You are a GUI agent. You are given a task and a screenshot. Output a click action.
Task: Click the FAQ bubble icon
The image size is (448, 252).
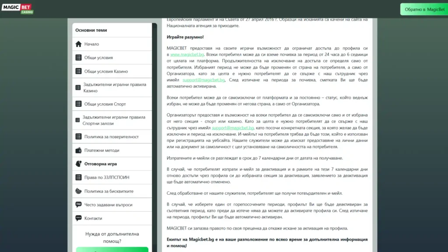(79, 205)
